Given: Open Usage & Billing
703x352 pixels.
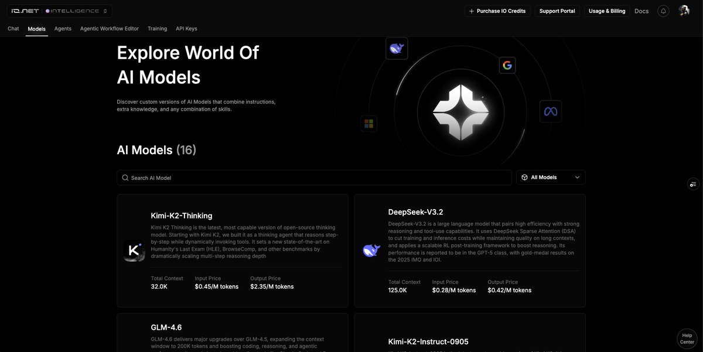Looking at the screenshot, I should (x=607, y=11).
